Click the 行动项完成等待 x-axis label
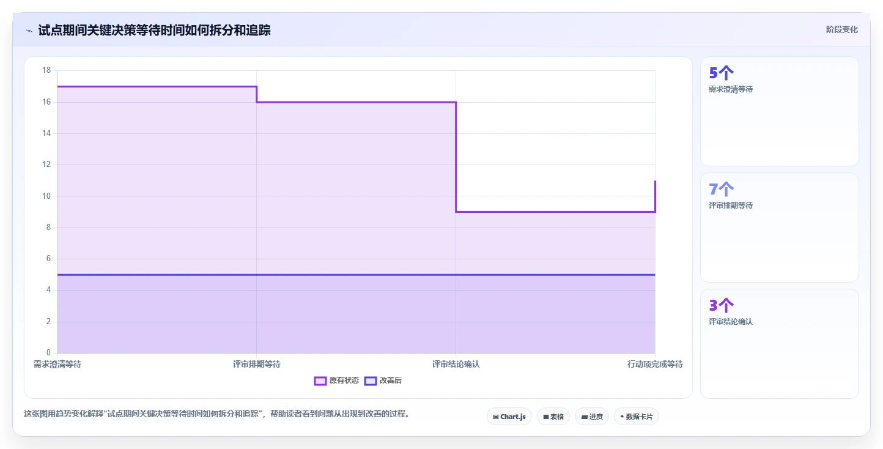Image resolution: width=883 pixels, height=449 pixels. (655, 365)
